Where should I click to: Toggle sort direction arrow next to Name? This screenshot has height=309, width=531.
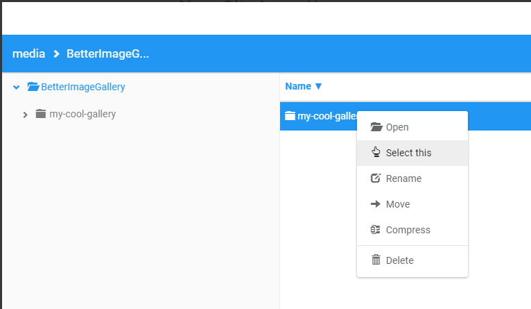point(319,87)
